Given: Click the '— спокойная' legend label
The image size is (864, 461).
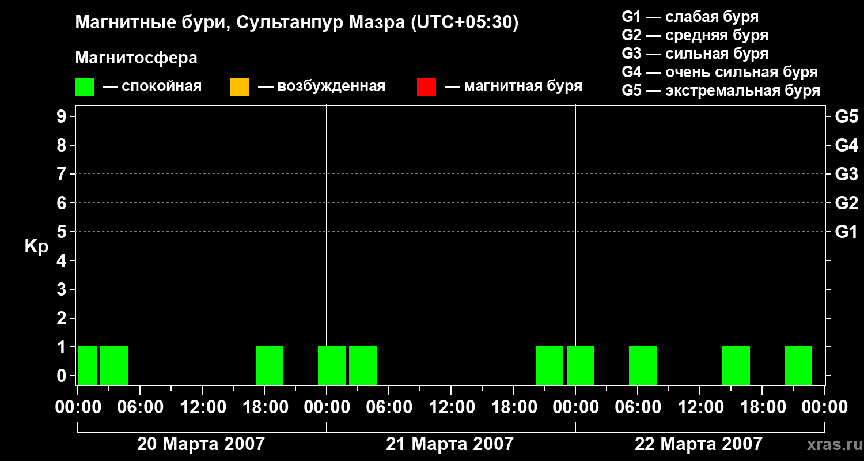Looking at the screenshot, I should (152, 86).
